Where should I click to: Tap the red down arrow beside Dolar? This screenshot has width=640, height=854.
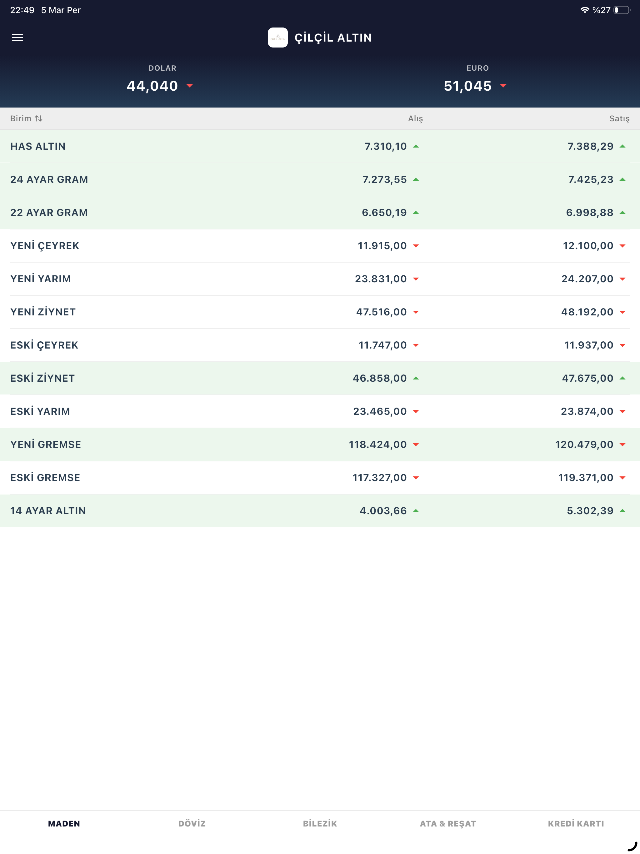click(189, 86)
